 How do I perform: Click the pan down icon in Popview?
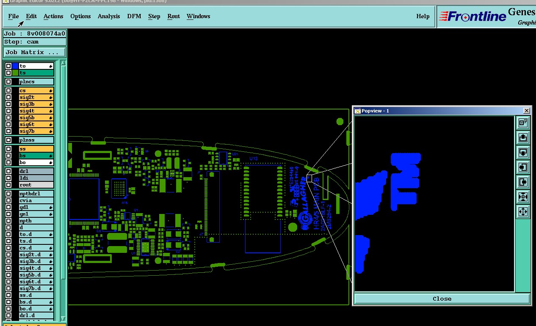[x=523, y=152]
